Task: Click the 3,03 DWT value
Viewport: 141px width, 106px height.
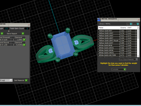Action: point(129,55)
